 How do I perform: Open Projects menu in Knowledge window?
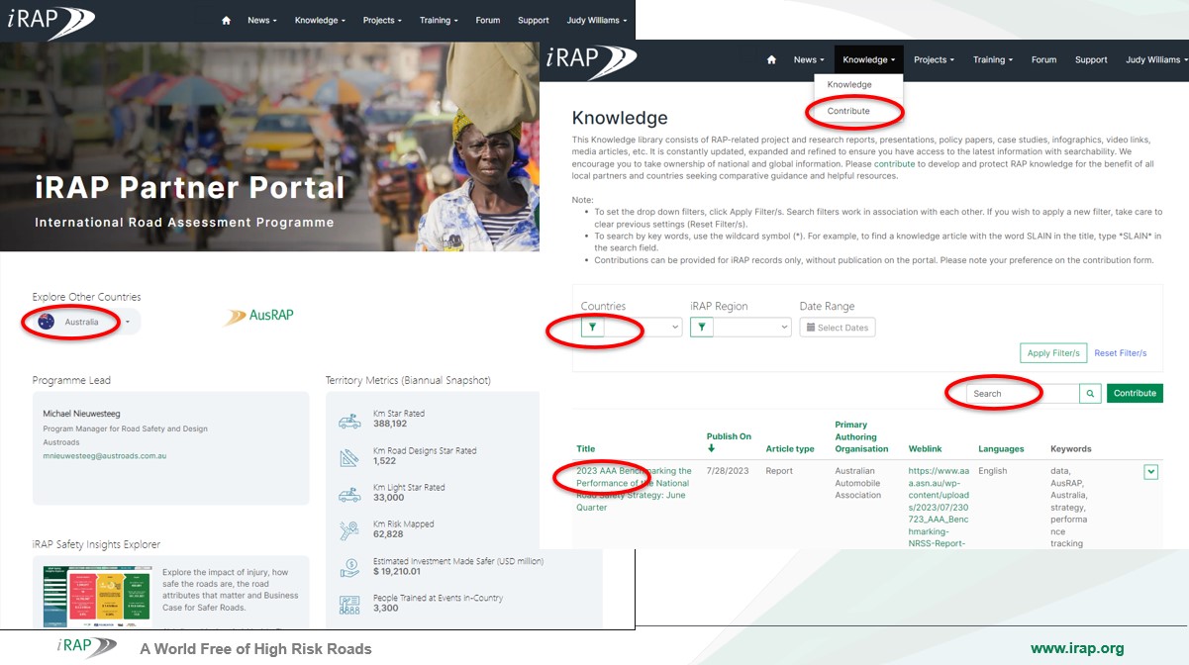tap(934, 59)
